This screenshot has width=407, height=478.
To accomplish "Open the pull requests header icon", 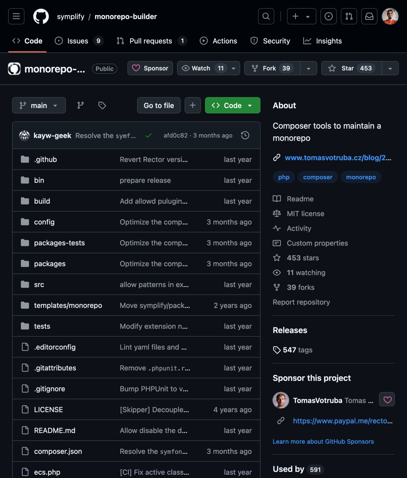I will coord(349,16).
